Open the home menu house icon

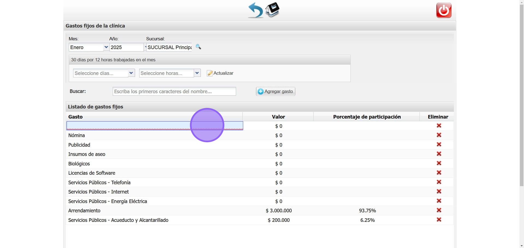click(272, 10)
